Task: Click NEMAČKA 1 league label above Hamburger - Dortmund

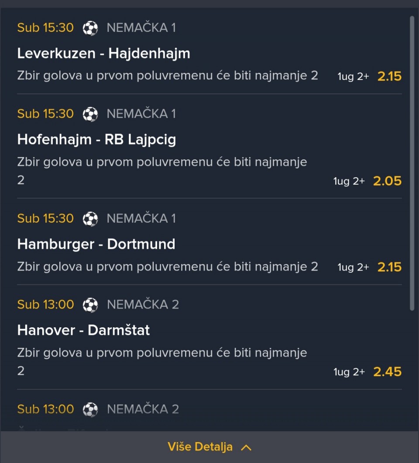Action: [141, 218]
